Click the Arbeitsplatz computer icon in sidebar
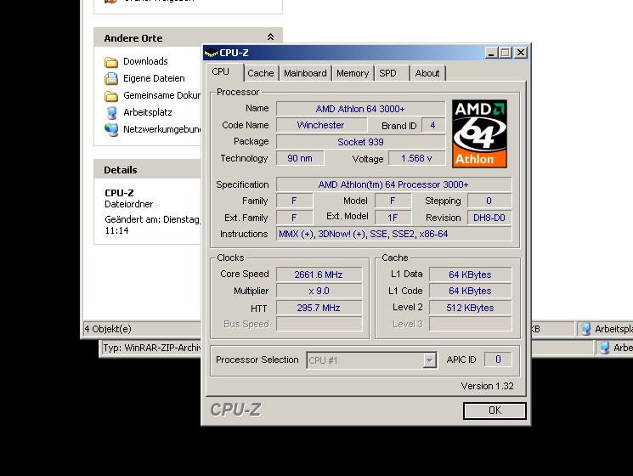 [111, 113]
